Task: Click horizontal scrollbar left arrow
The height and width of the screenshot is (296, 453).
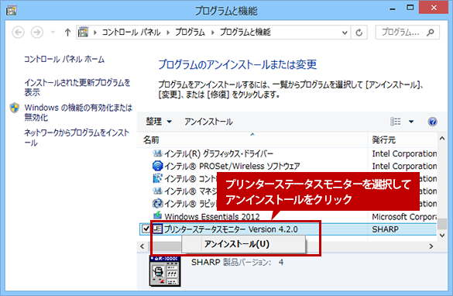Action: (x=142, y=246)
